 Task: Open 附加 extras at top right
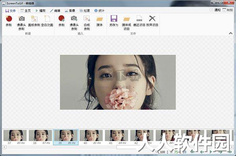point(228,10)
